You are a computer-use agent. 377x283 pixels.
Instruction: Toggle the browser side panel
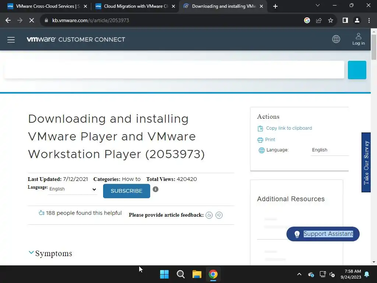pos(345,21)
